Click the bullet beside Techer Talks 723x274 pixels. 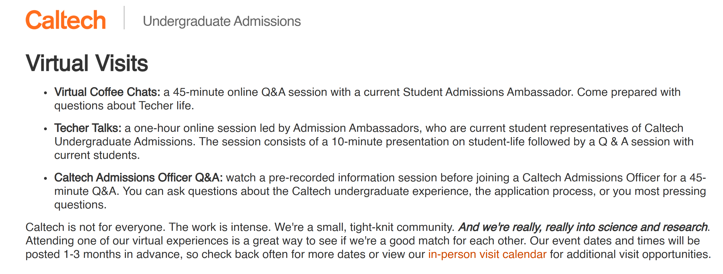click(x=46, y=129)
